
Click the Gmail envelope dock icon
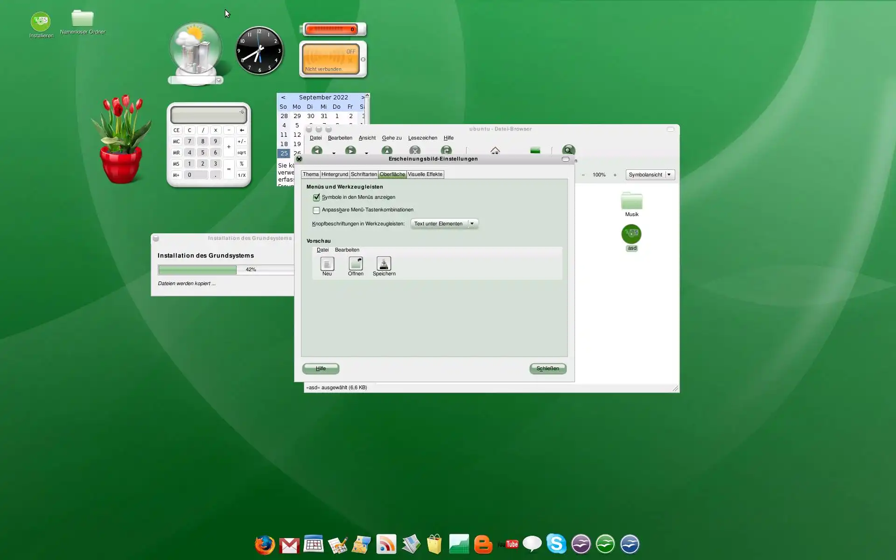click(289, 545)
